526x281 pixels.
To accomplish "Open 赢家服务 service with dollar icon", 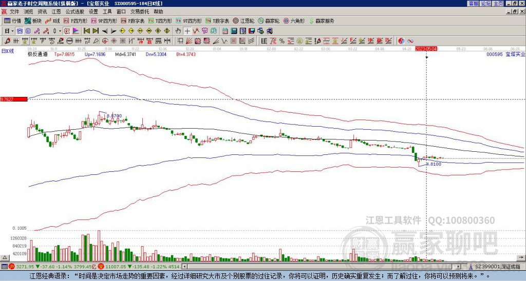I will 322,21.
